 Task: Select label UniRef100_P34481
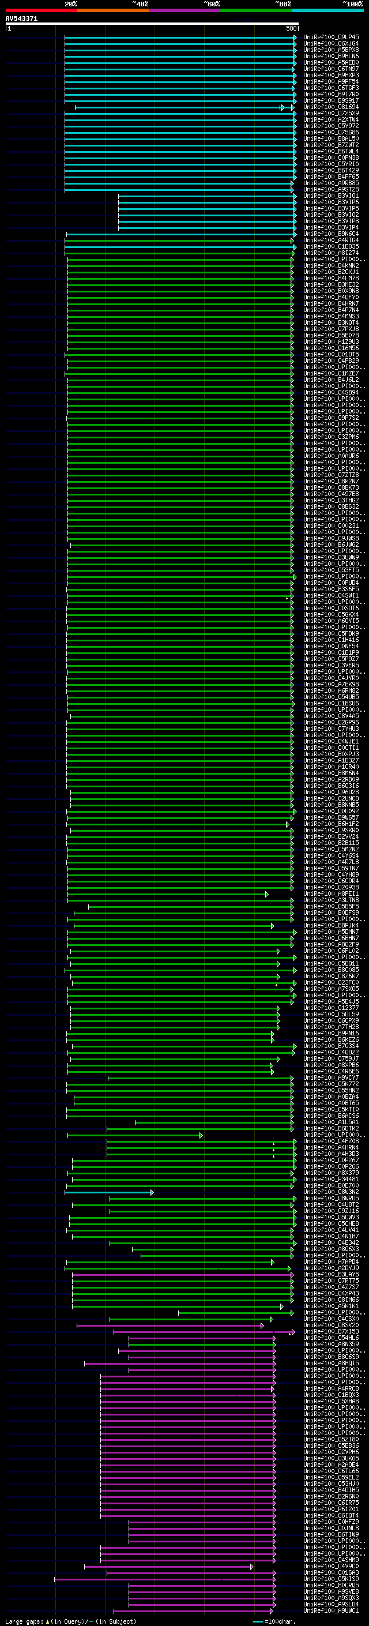[331, 1180]
